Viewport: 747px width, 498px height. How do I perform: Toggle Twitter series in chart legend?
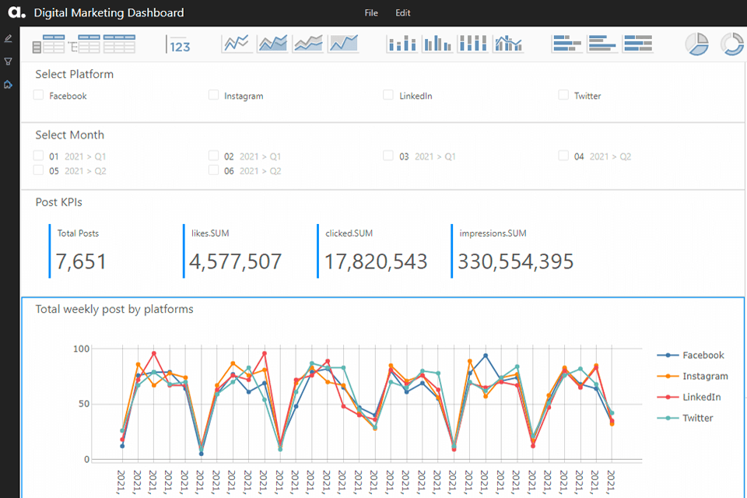[685, 418]
